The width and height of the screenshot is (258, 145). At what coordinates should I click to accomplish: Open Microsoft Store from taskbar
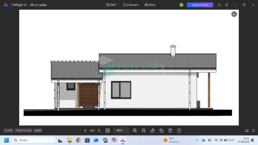pos(87,140)
